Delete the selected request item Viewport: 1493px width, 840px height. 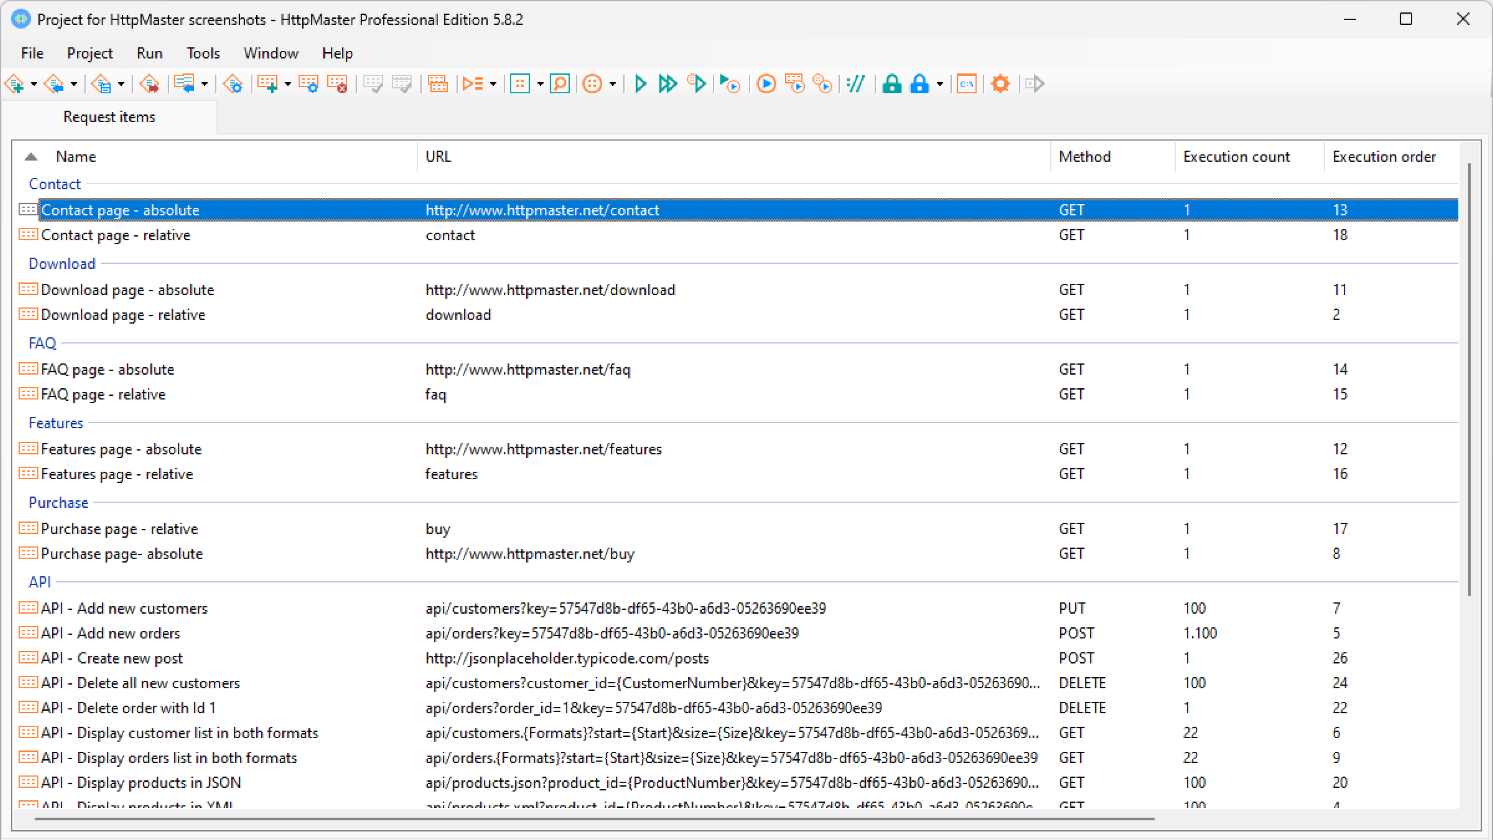pyautogui.click(x=338, y=84)
